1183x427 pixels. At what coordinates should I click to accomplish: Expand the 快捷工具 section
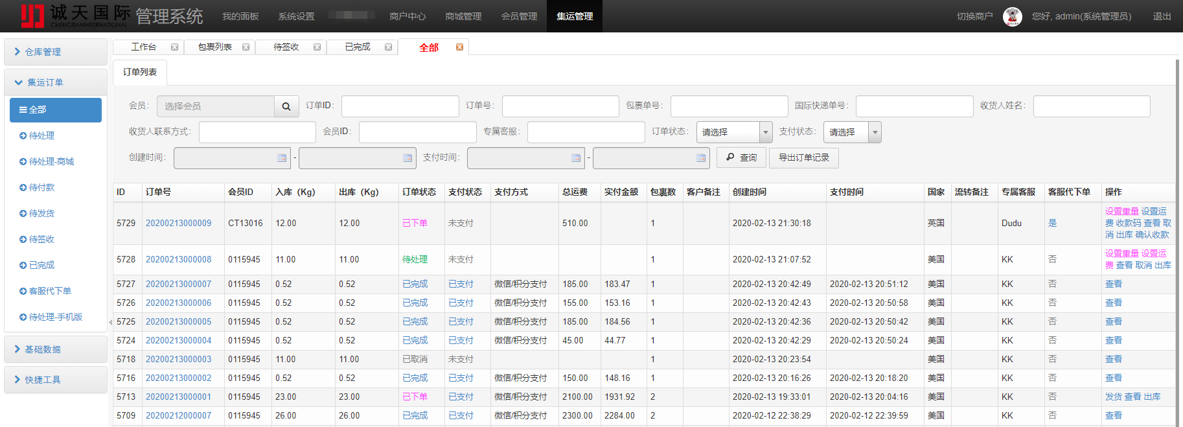point(56,380)
